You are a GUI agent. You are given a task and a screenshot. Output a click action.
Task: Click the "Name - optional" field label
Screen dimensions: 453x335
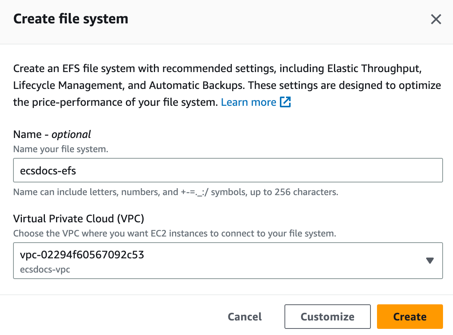click(x=52, y=134)
